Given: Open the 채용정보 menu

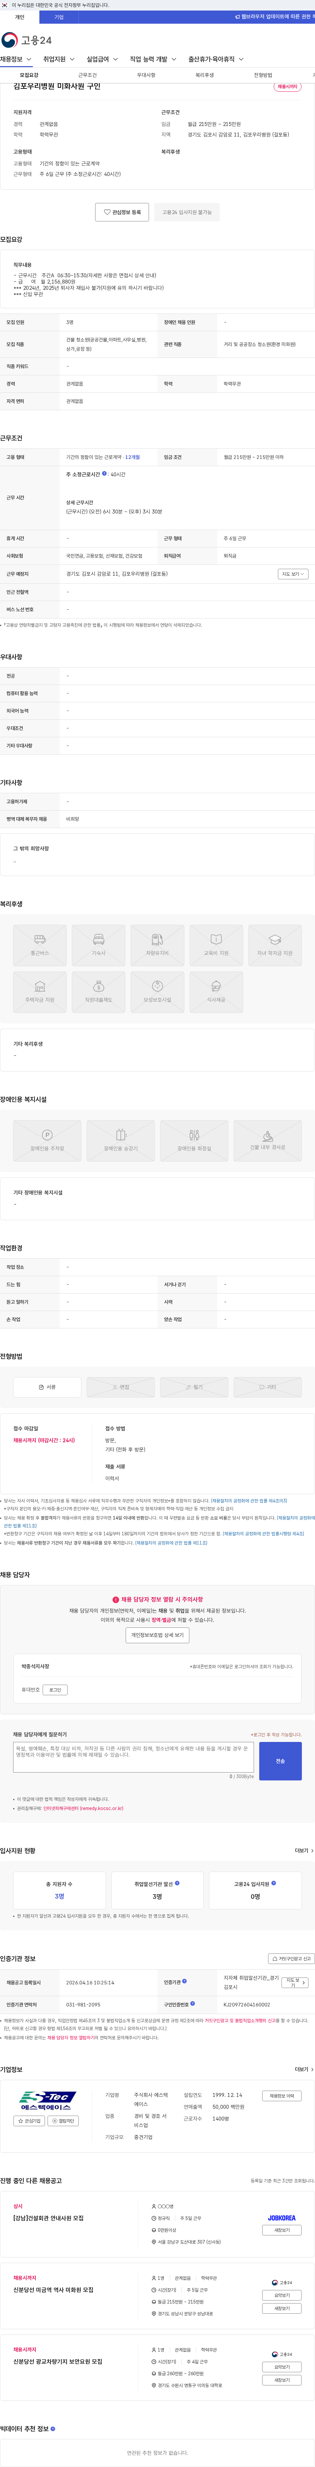Looking at the screenshot, I should tap(15, 59).
